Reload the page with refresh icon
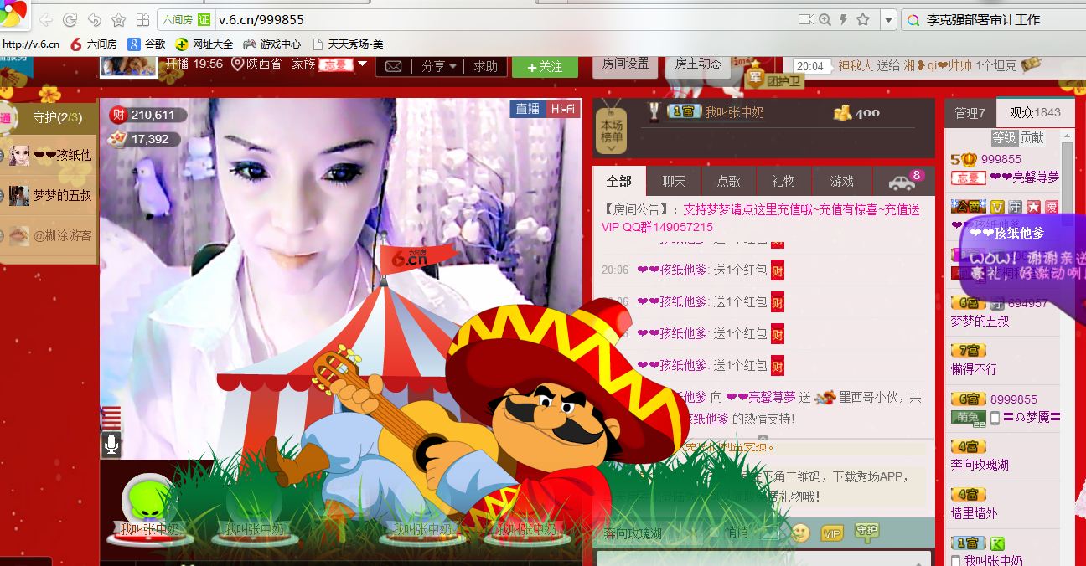This screenshot has height=566, width=1086. 70,20
